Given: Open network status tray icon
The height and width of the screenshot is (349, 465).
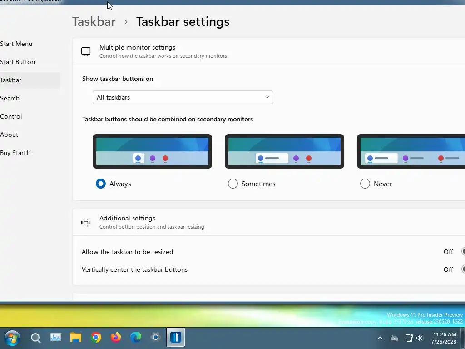Looking at the screenshot, I should [x=409, y=338].
